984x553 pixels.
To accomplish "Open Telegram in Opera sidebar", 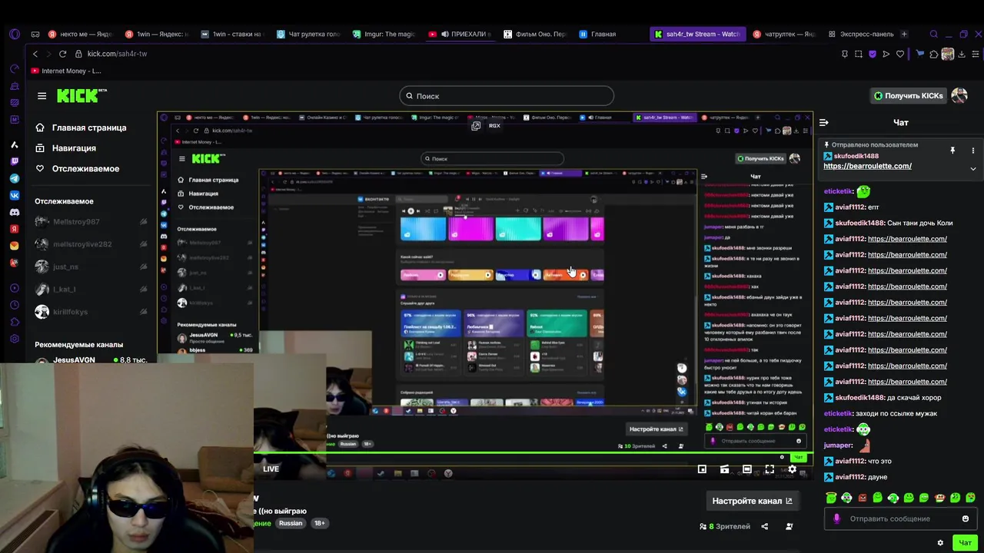I will pos(14,178).
